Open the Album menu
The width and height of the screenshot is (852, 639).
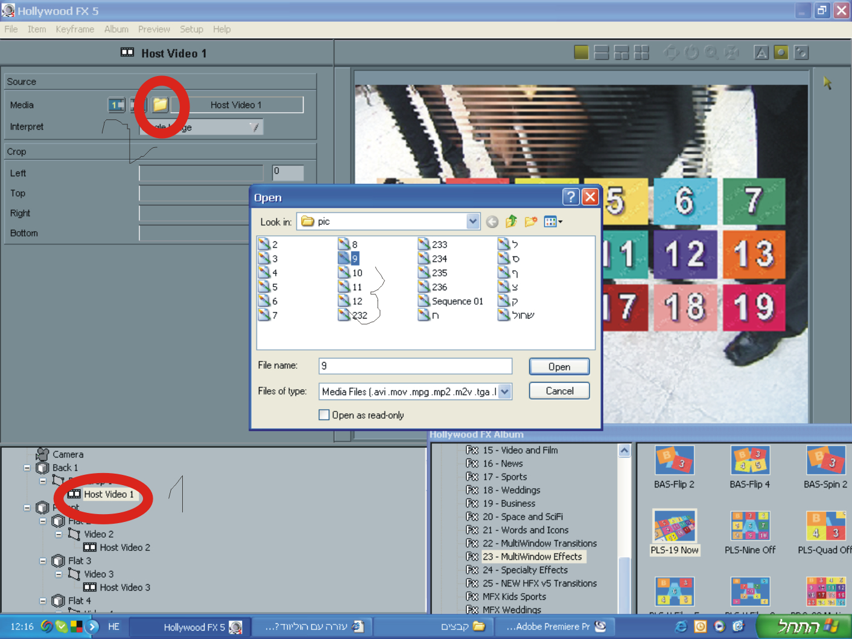116,29
